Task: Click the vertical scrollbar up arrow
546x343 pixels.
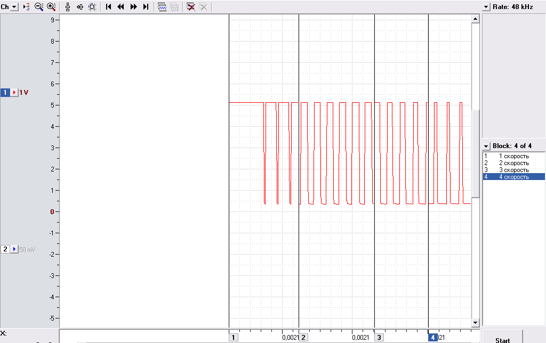Action: [475, 19]
